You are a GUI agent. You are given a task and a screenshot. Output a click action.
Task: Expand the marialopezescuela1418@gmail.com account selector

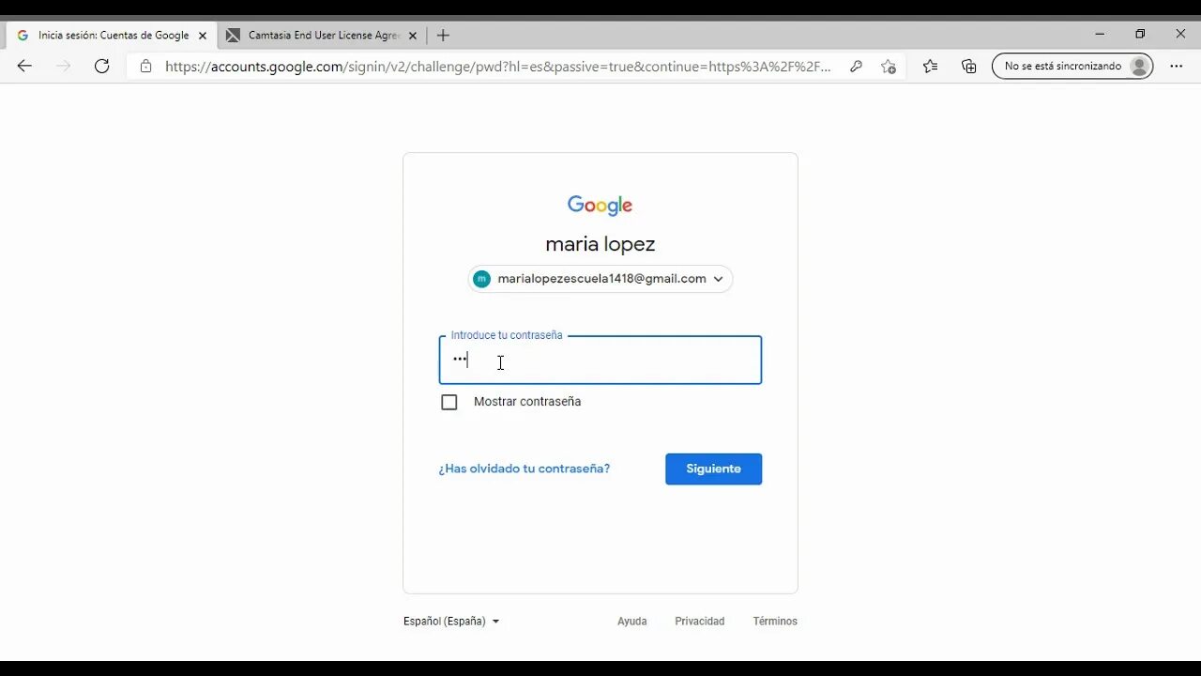point(600,279)
